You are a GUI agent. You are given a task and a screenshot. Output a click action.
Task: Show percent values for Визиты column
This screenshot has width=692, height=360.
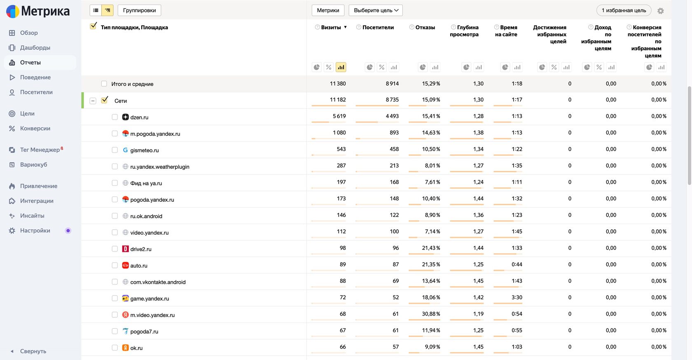pyautogui.click(x=329, y=67)
